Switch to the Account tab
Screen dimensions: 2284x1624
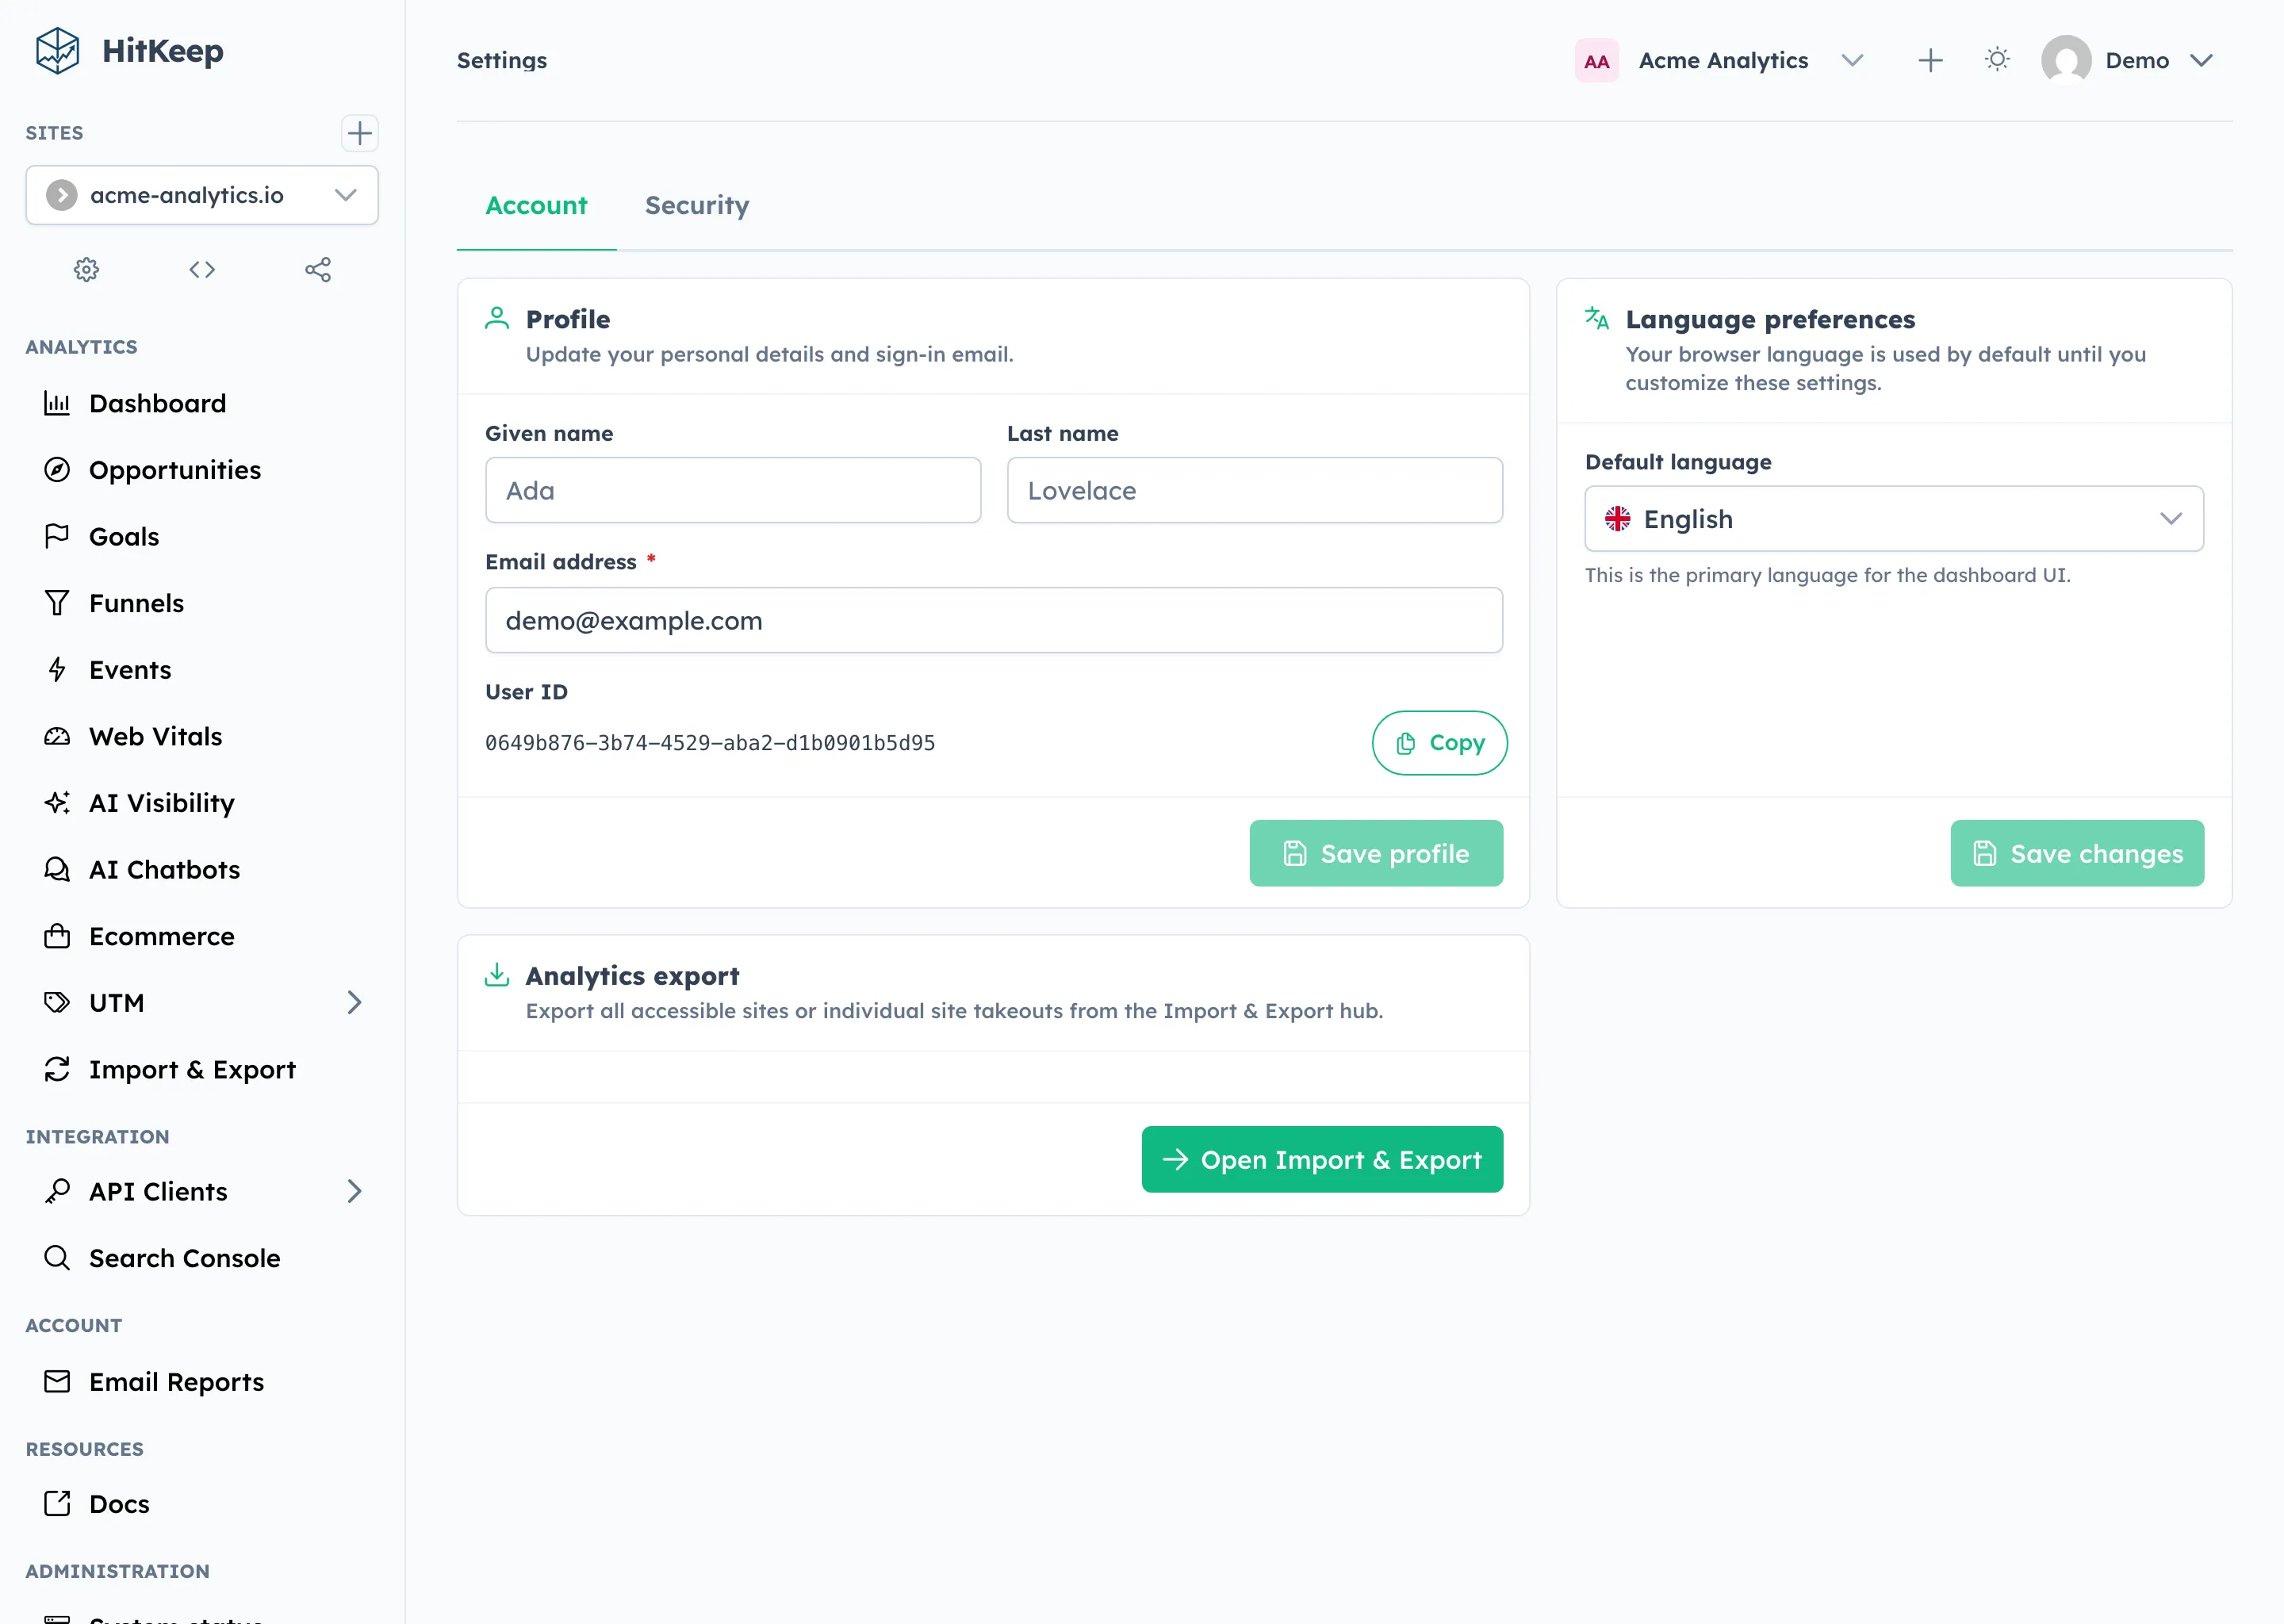(536, 206)
